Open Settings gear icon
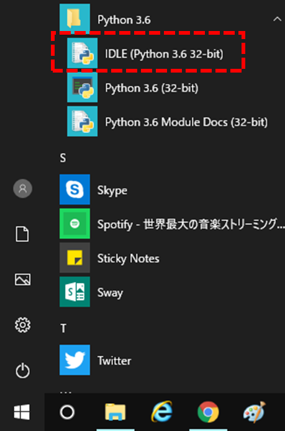Screen dimensions: 285x431 pos(22,325)
